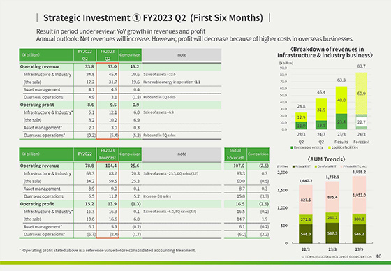The image size is (391, 271).
Task: Click the 63.3 total above the 23/3 Results bar
Action: [341, 80]
